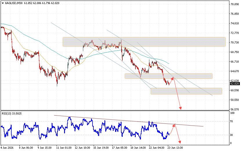Select the 0 level on the RSI scale
This screenshot has width=241, height=151.
231,143
